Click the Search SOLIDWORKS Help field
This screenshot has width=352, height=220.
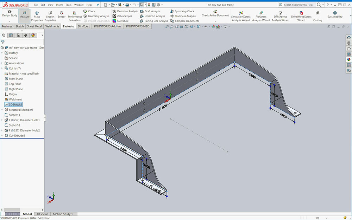(x=297, y=5)
